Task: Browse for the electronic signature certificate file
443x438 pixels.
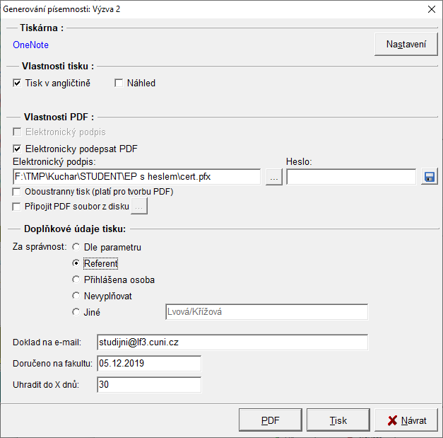Action: coord(273,177)
